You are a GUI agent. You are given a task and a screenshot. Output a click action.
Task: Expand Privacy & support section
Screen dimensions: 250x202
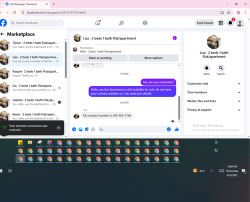(214, 110)
